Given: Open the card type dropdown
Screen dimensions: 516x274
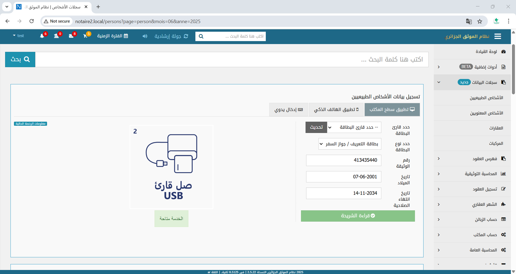Looking at the screenshot, I should tap(350, 144).
